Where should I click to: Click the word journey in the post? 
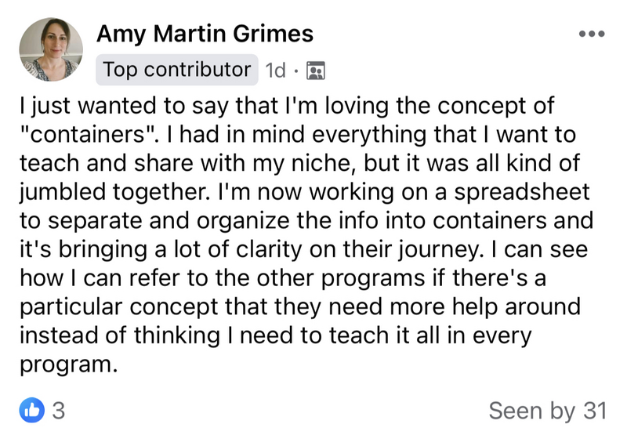(438, 250)
